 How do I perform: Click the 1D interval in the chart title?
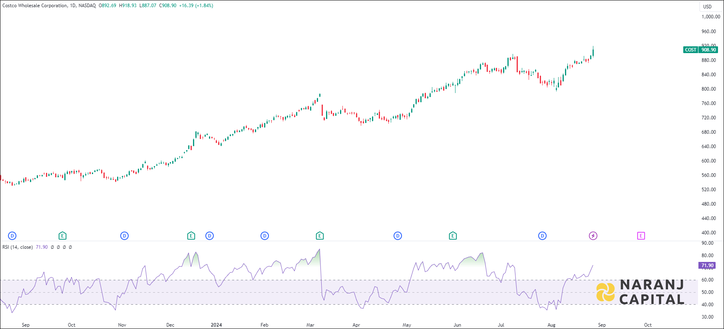[73, 6]
